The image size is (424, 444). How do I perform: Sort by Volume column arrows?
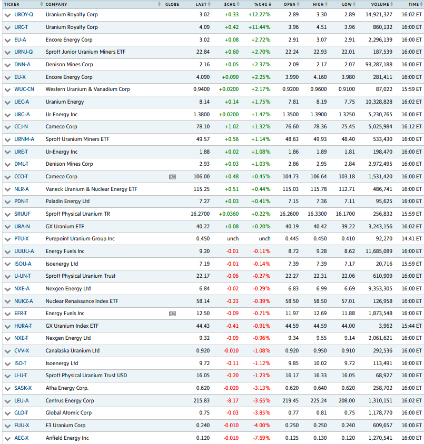(392, 4)
